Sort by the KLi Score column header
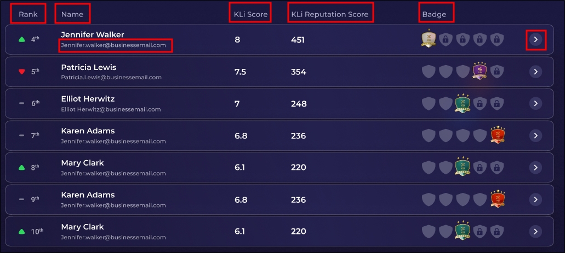Image resolution: width=565 pixels, height=253 pixels. click(x=250, y=14)
